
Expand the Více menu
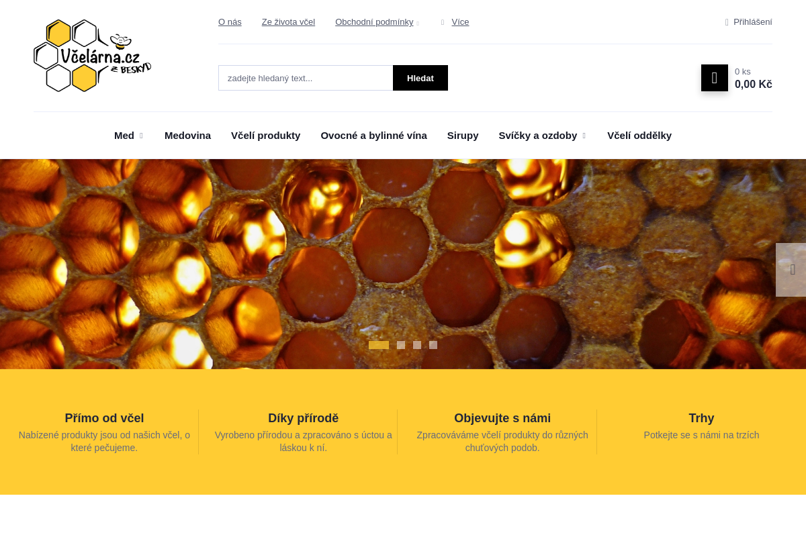459,22
